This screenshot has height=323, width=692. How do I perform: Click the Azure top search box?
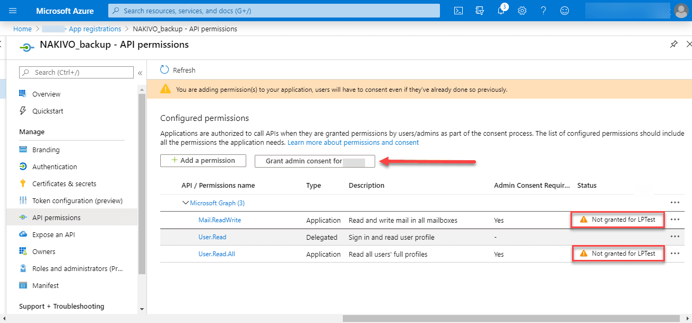click(x=274, y=11)
